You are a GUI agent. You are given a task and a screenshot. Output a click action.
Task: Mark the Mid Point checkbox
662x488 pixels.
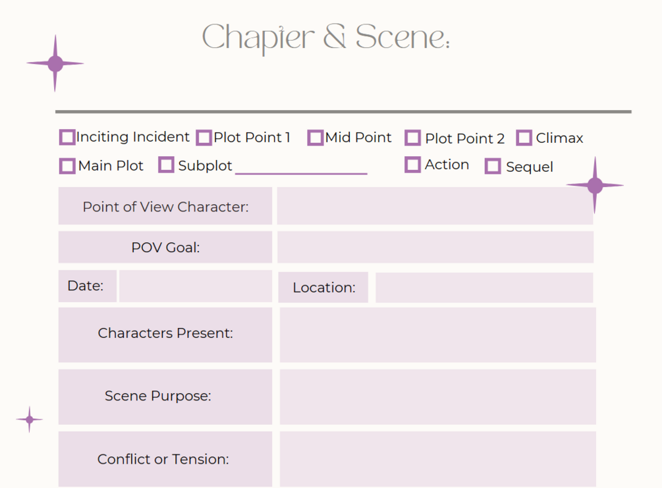[316, 138]
